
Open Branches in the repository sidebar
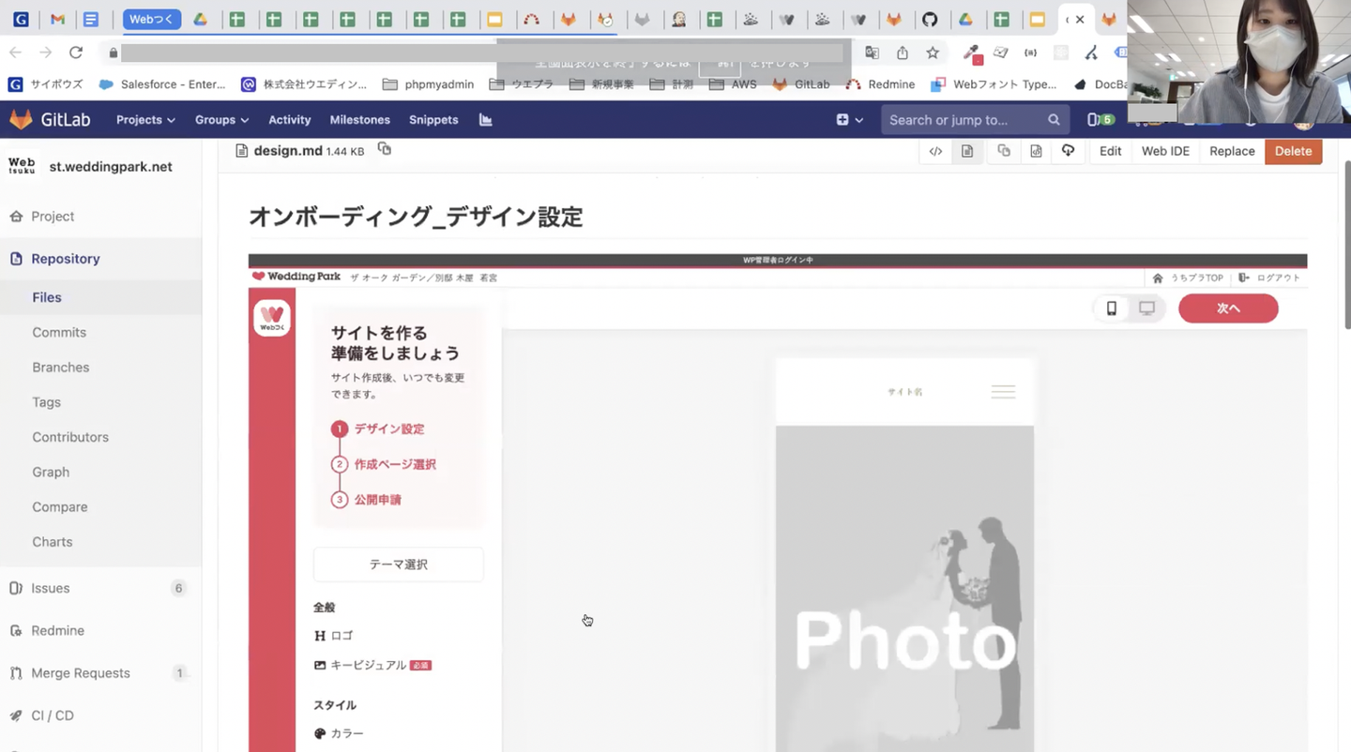pos(61,367)
